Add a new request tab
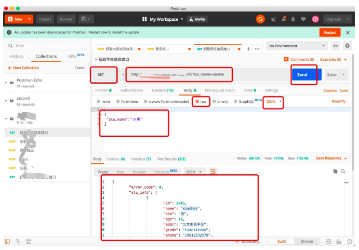Viewport: 359px width, 250px height. [x=248, y=49]
